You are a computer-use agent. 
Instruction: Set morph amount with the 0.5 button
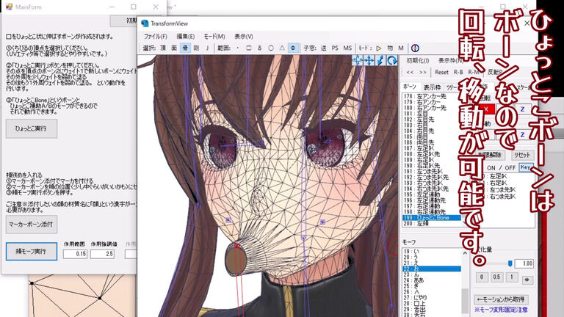click(x=496, y=277)
